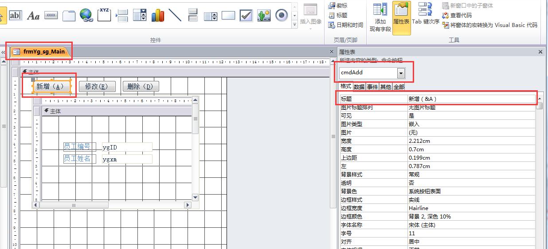Image resolution: width=548 pixels, height=249 pixels.
Task: Select the Text Box control tool
Action: tap(15, 15)
